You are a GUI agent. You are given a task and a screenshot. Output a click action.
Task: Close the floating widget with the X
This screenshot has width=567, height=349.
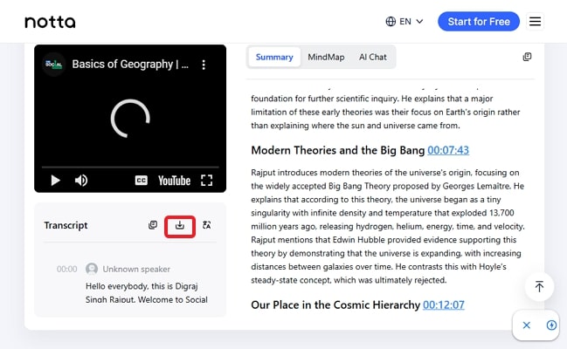coord(527,325)
